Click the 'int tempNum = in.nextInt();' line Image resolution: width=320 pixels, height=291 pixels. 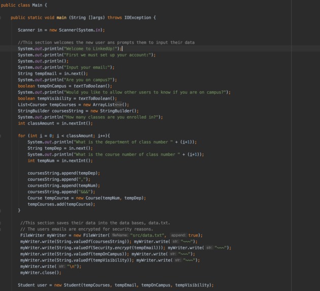pos(60,160)
